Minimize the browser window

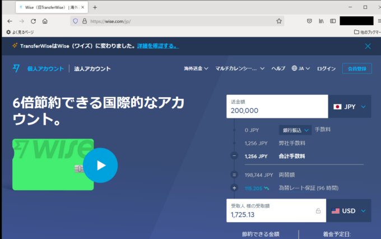point(350,7)
